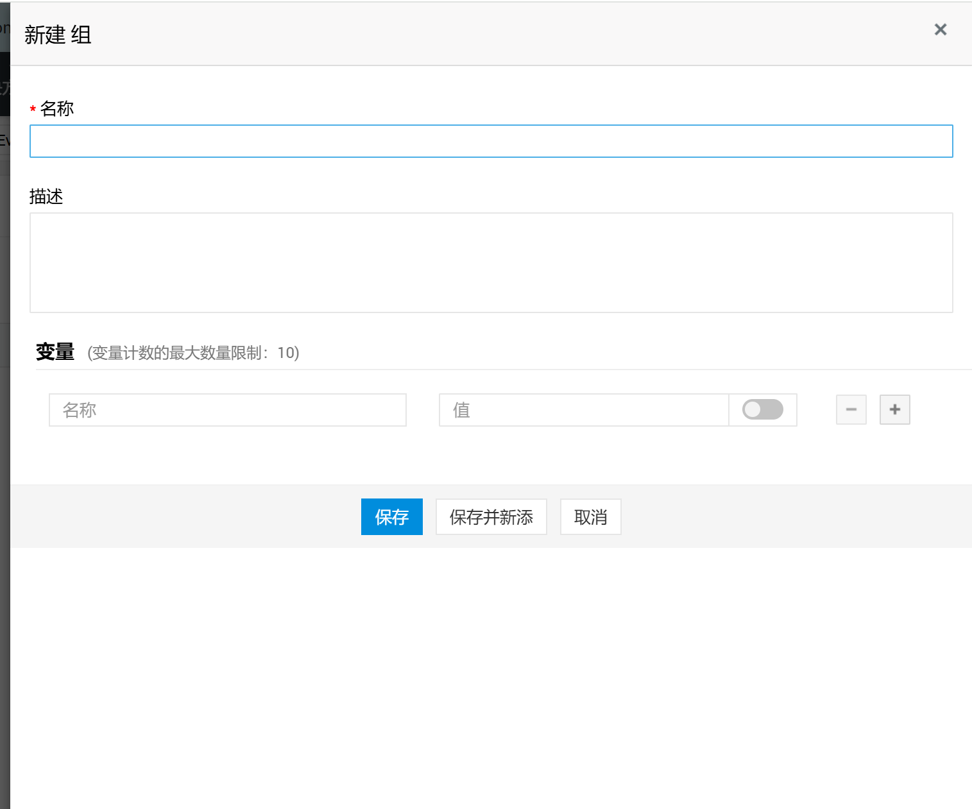This screenshot has height=809, width=972.
Task: Click the 保存并新添 button
Action: tap(491, 517)
